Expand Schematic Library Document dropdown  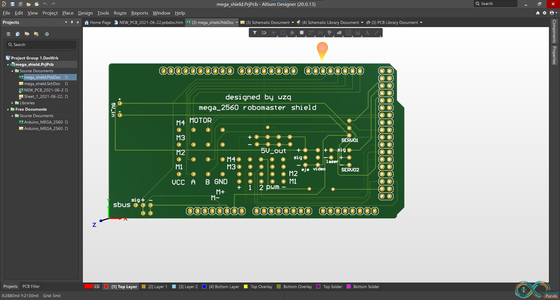point(362,22)
